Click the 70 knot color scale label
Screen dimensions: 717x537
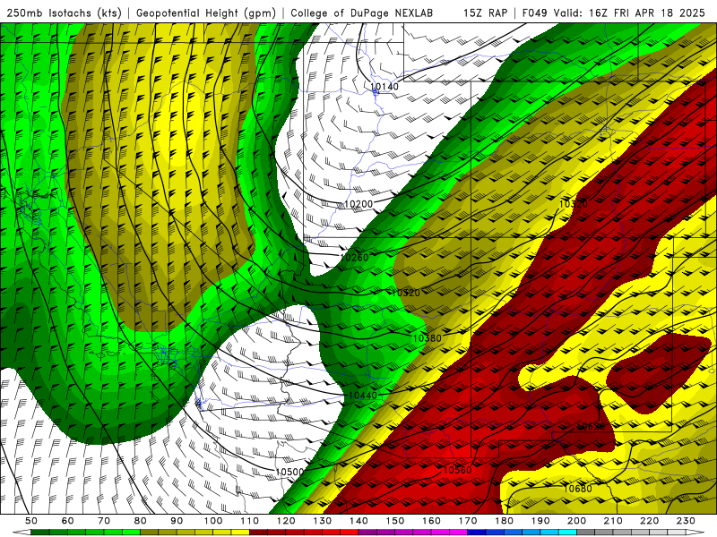(x=104, y=521)
